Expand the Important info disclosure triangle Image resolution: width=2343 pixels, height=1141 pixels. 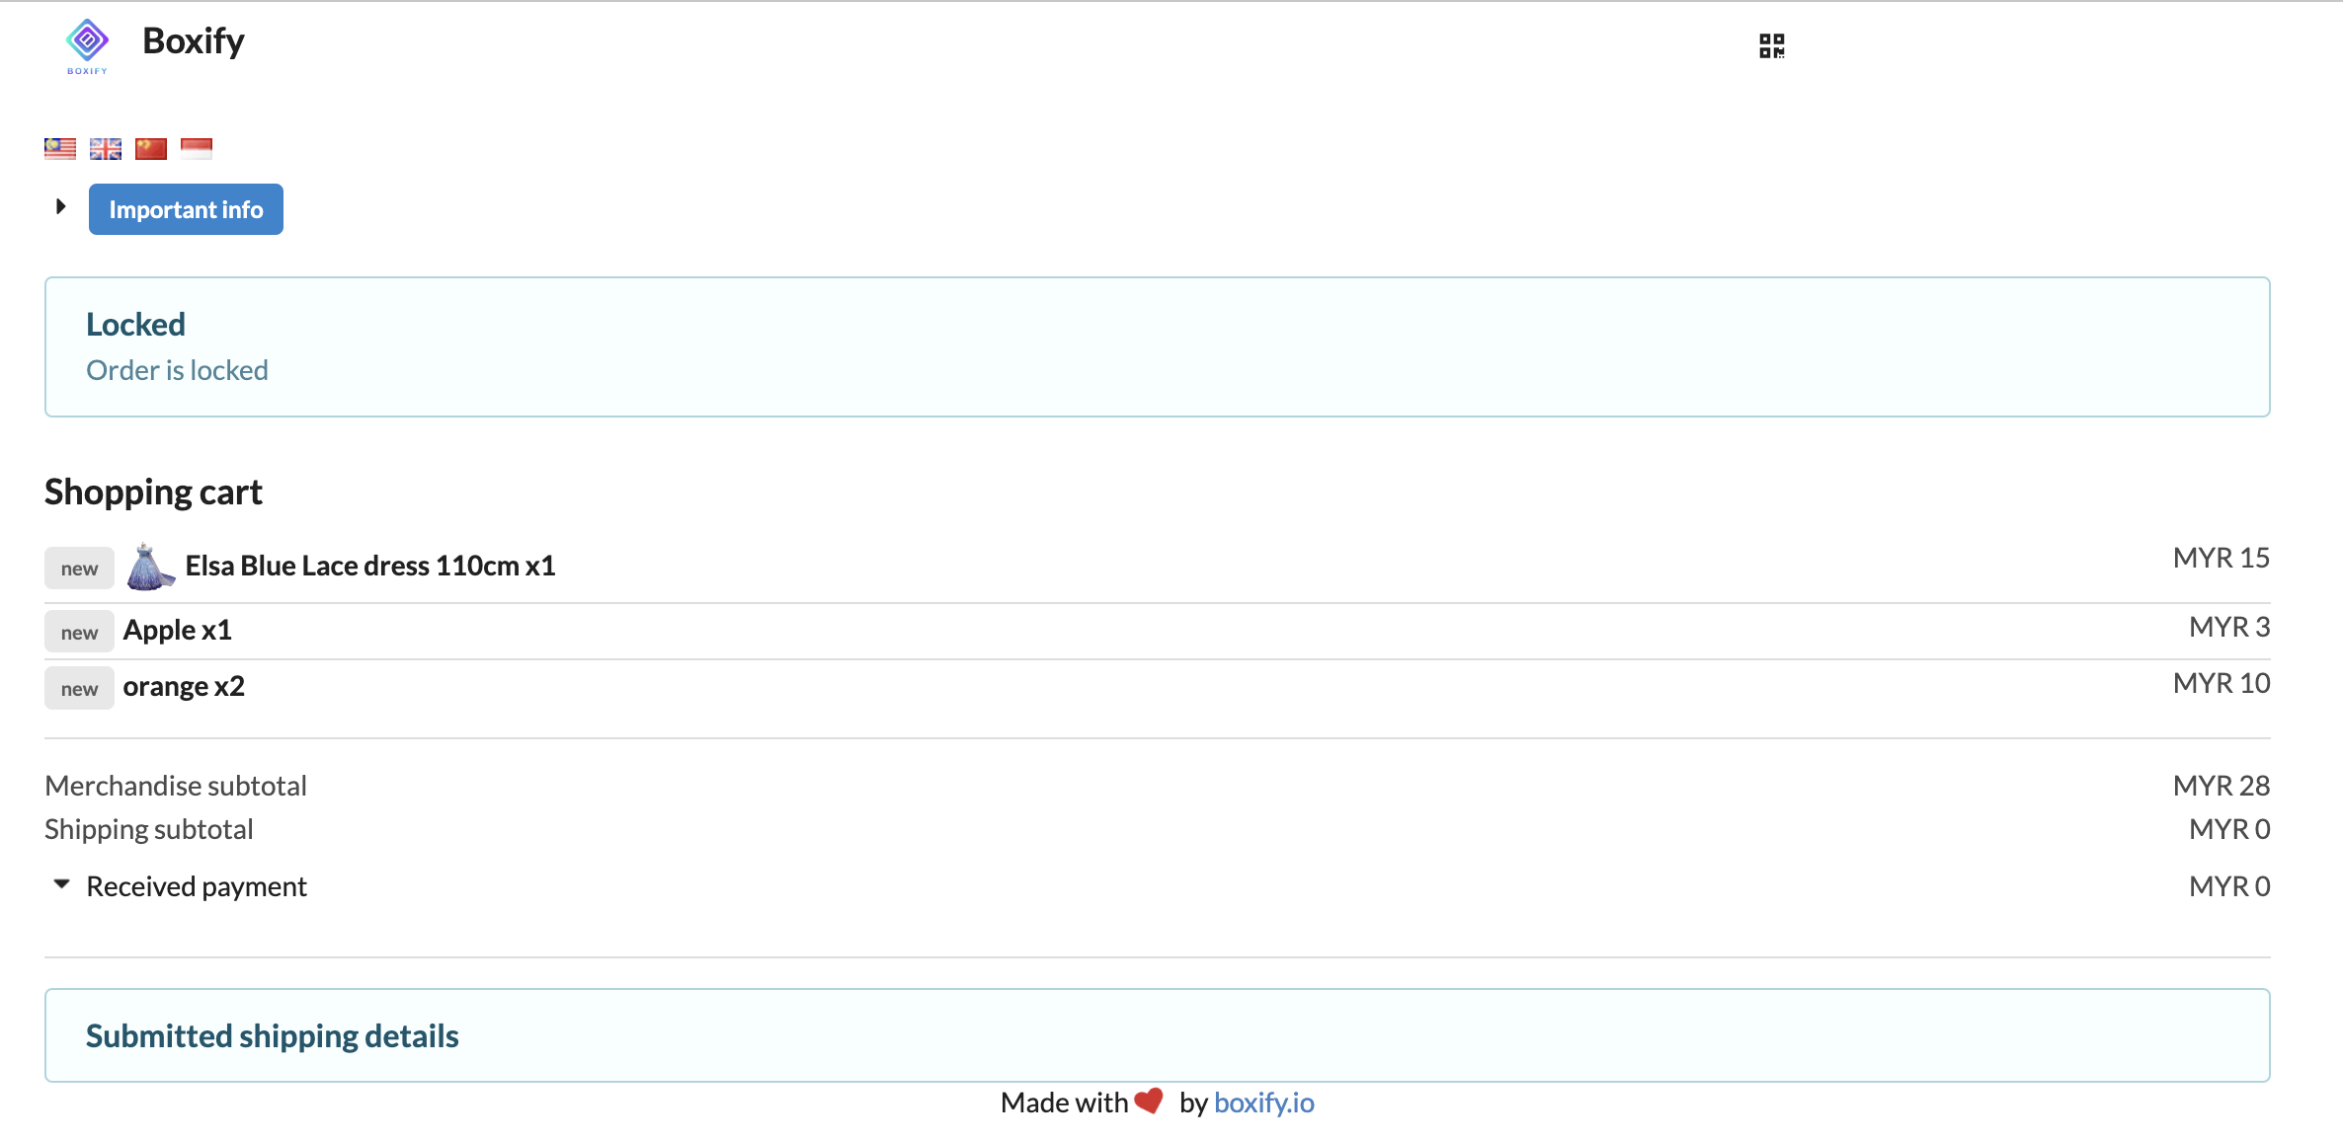click(x=60, y=207)
